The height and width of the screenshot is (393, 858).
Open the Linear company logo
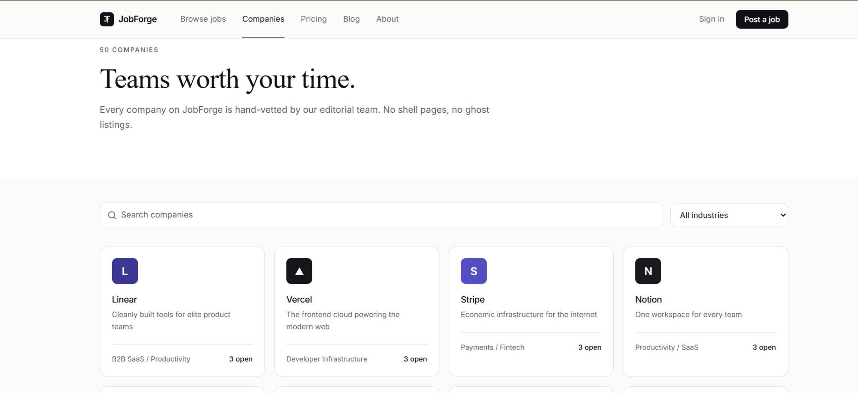125,271
